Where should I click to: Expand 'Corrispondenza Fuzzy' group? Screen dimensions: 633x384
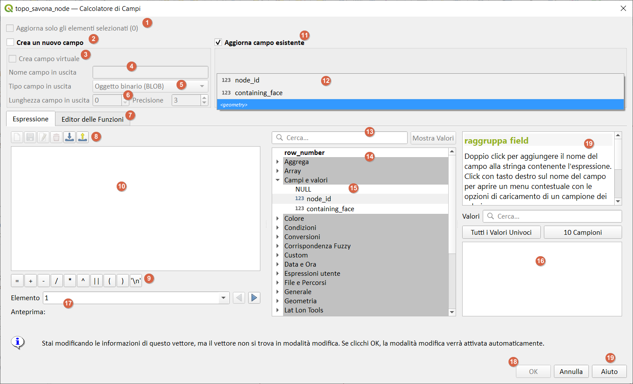coord(277,246)
